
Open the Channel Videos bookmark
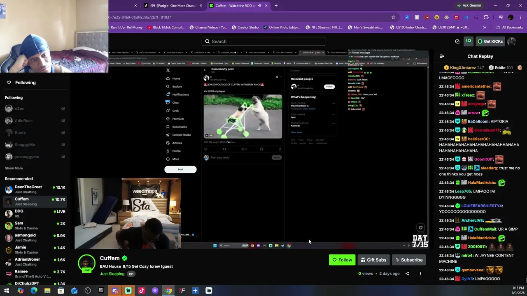(208, 28)
